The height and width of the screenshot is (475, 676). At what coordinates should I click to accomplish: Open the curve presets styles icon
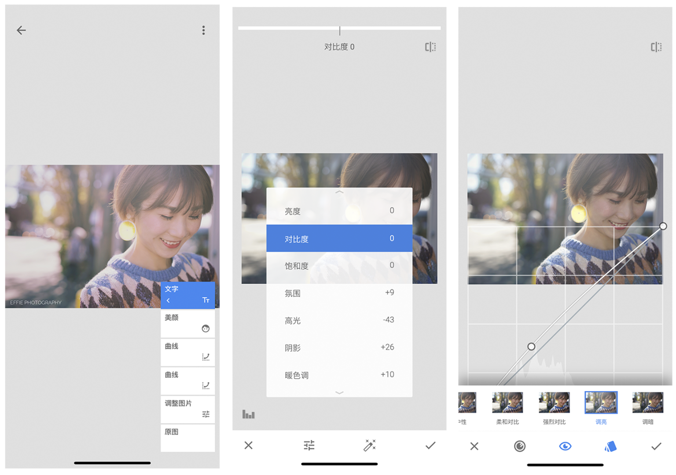coord(610,446)
